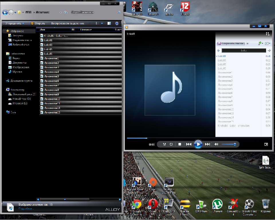275x220 pixels.
Task: Open the view options dropdown arrow
Action: pos(102,23)
